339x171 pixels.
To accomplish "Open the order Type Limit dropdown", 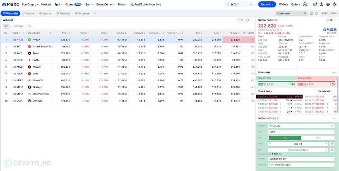I will tap(301, 132).
